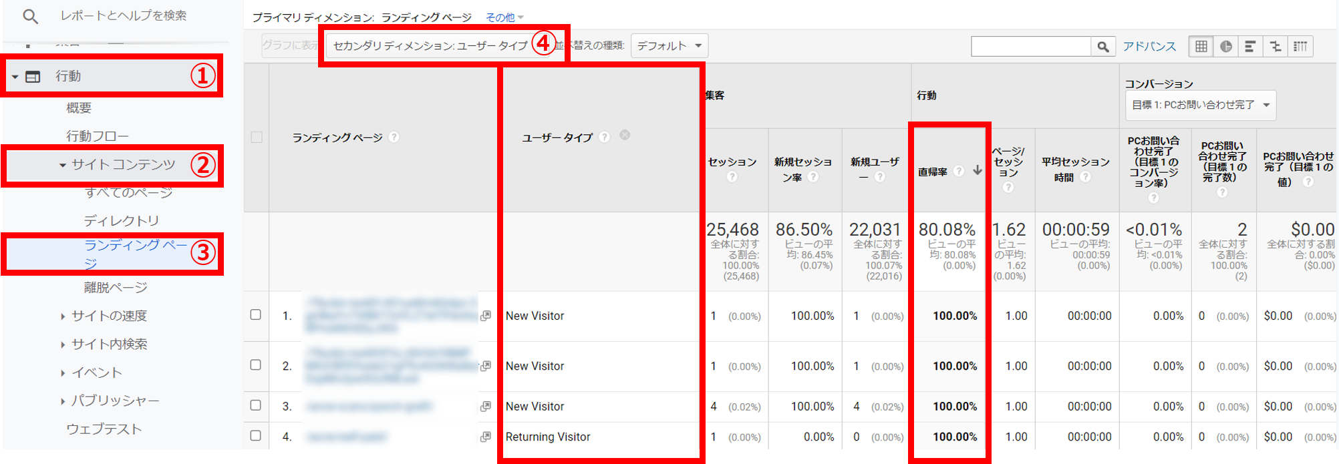This screenshot has width=1339, height=464.
Task: Open help icon under セッション column
Action: 732,177
